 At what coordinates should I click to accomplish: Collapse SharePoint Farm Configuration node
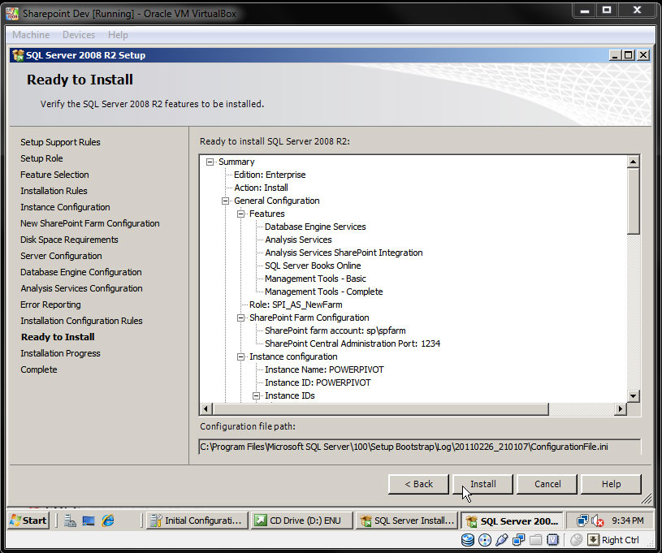(x=240, y=318)
